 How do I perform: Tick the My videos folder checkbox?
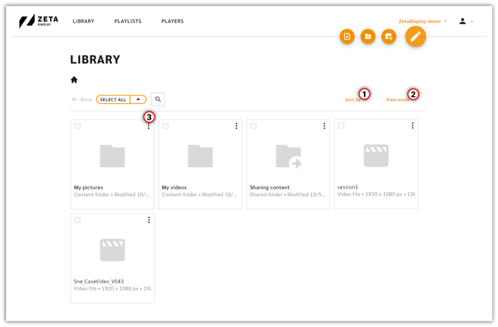click(x=165, y=126)
